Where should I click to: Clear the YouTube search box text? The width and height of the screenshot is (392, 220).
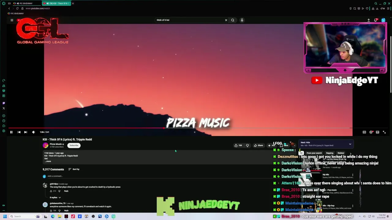pos(226,20)
